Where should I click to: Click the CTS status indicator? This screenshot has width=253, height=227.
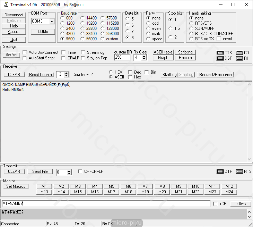point(220,53)
